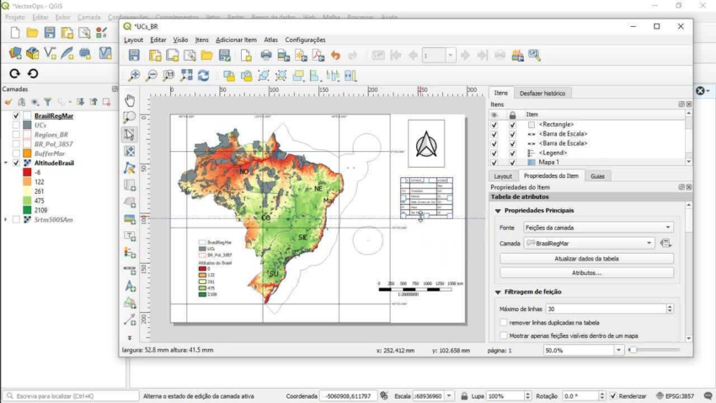This screenshot has height=403, width=716.
Task: Click the Add label tool
Action: pyautogui.click(x=130, y=236)
